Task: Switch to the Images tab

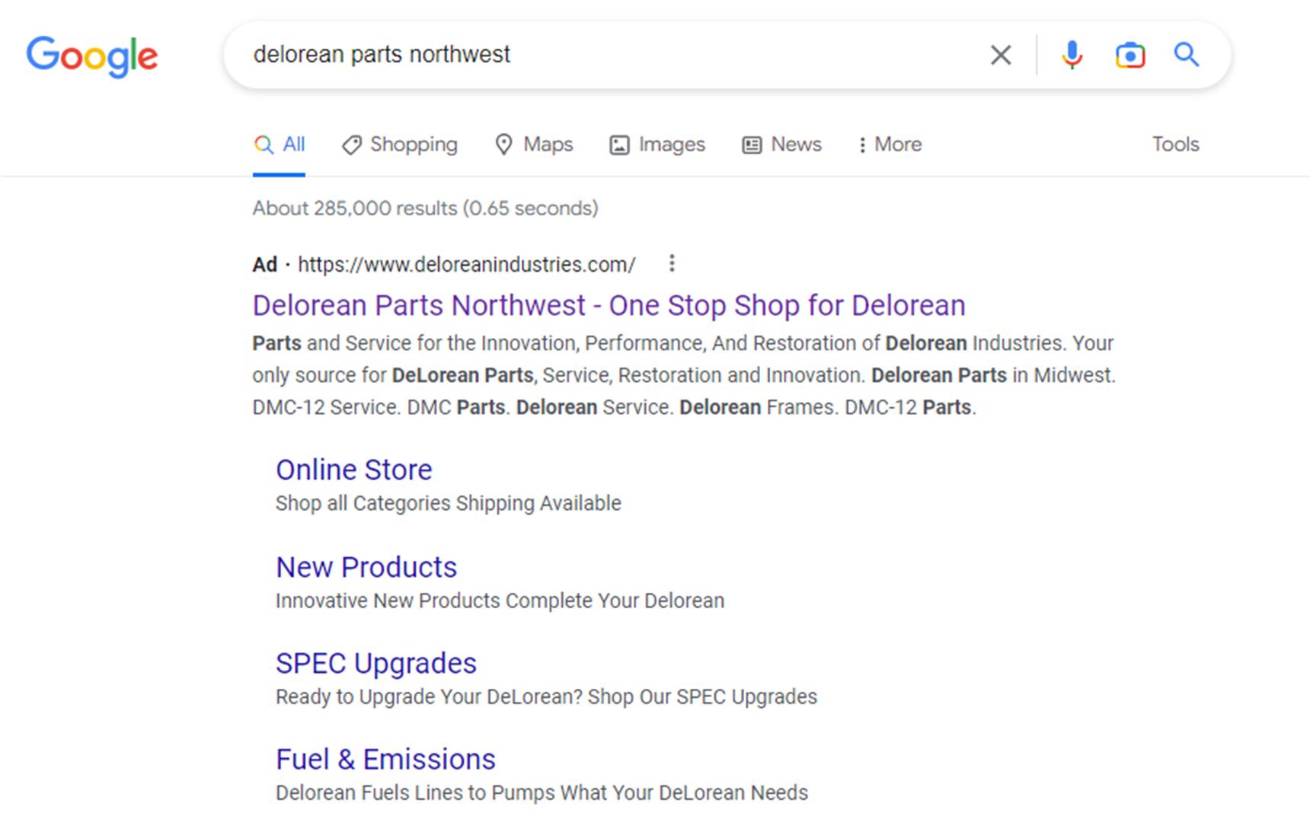Action: click(657, 145)
